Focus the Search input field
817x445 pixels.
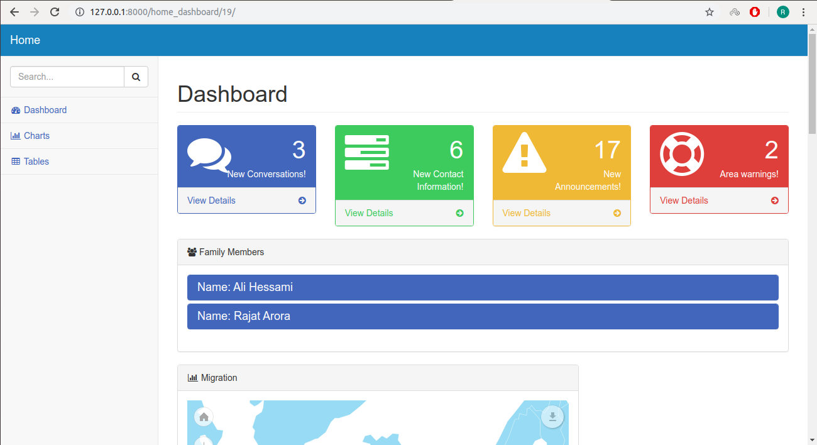(67, 77)
